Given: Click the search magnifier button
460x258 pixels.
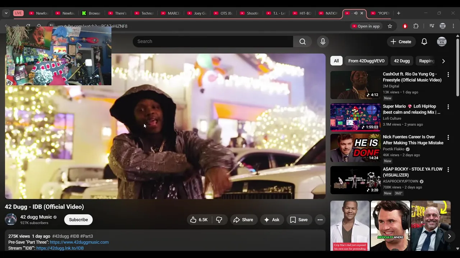Looking at the screenshot, I should coord(303,42).
